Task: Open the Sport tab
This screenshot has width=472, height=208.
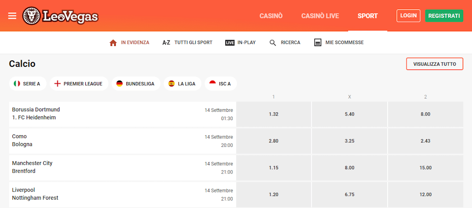Action: pyautogui.click(x=367, y=16)
